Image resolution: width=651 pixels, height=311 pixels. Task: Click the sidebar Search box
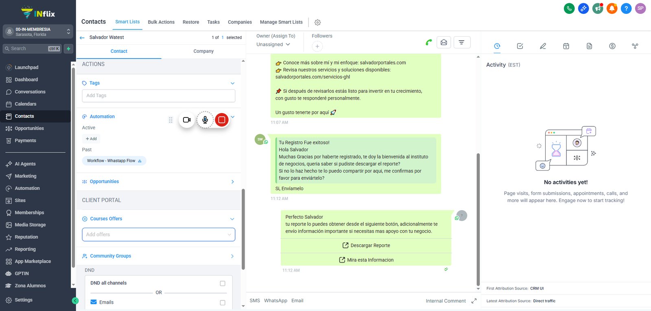click(32, 49)
